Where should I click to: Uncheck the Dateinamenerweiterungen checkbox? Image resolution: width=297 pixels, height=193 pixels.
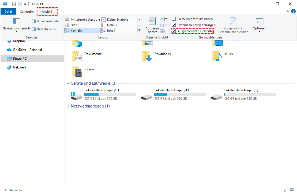pos(174,25)
